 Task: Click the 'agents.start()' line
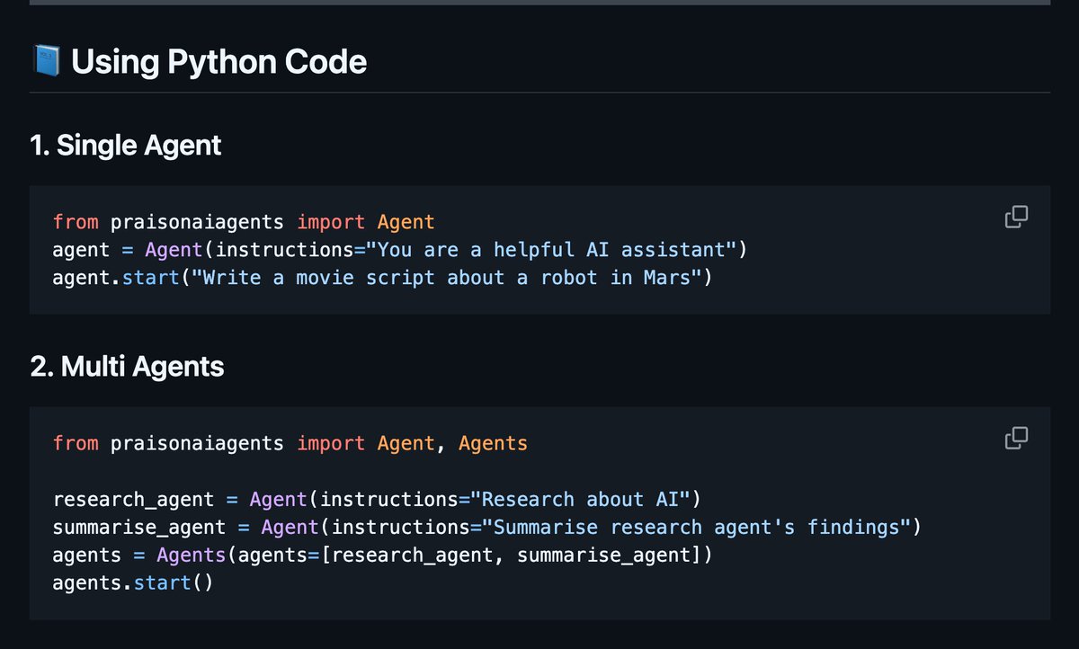click(x=133, y=582)
